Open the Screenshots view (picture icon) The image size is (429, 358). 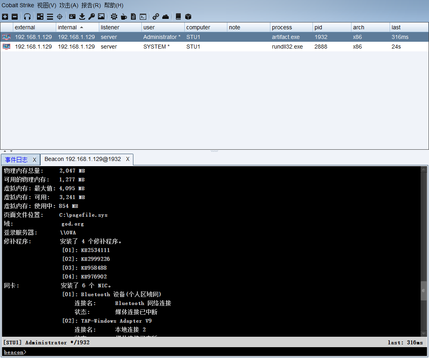click(x=101, y=17)
